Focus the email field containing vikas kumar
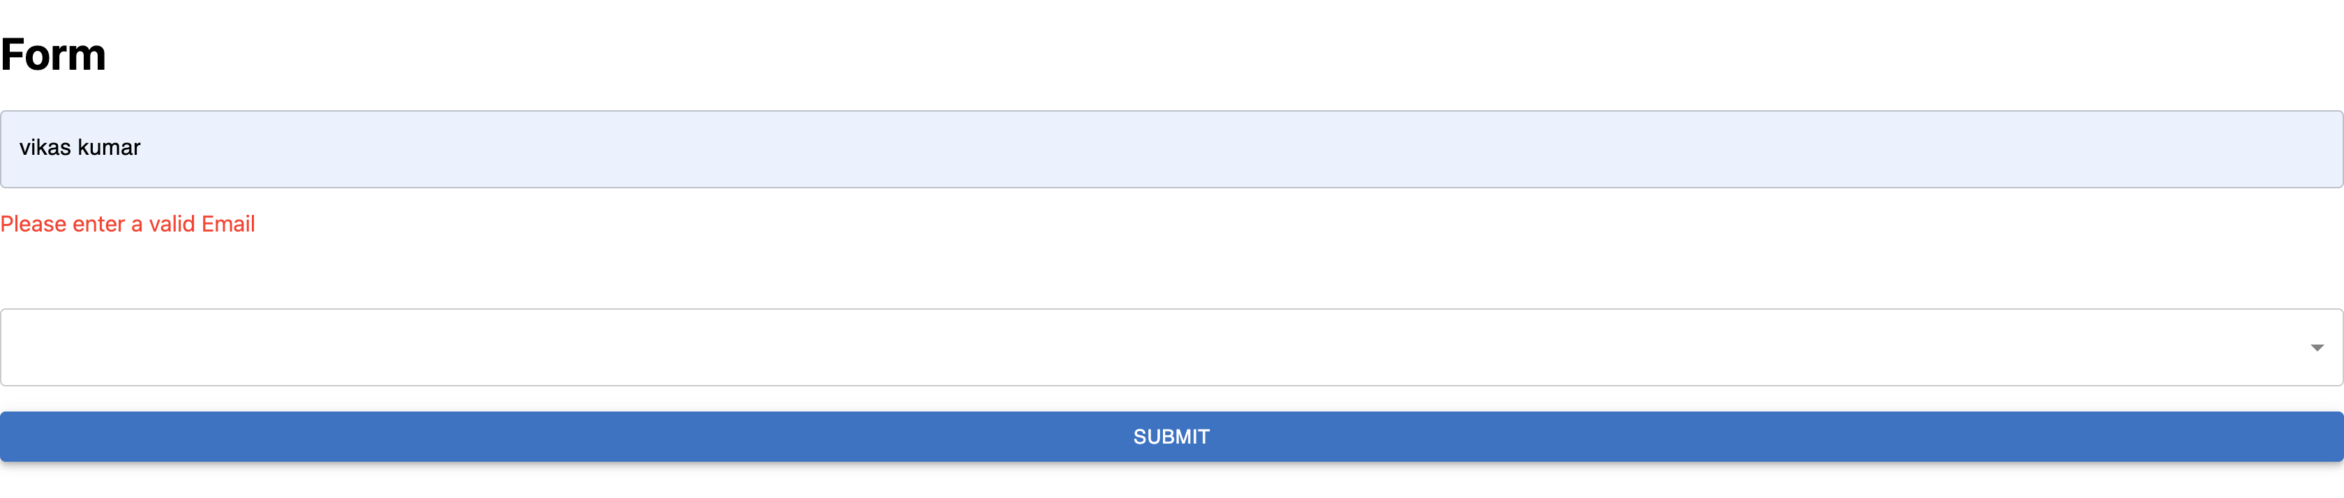This screenshot has height=498, width=2344. (x=1172, y=149)
